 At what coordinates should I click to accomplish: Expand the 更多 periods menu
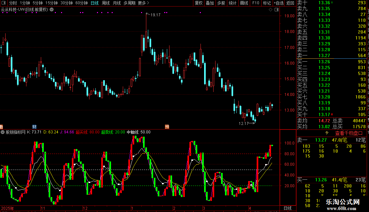click(x=144, y=3)
